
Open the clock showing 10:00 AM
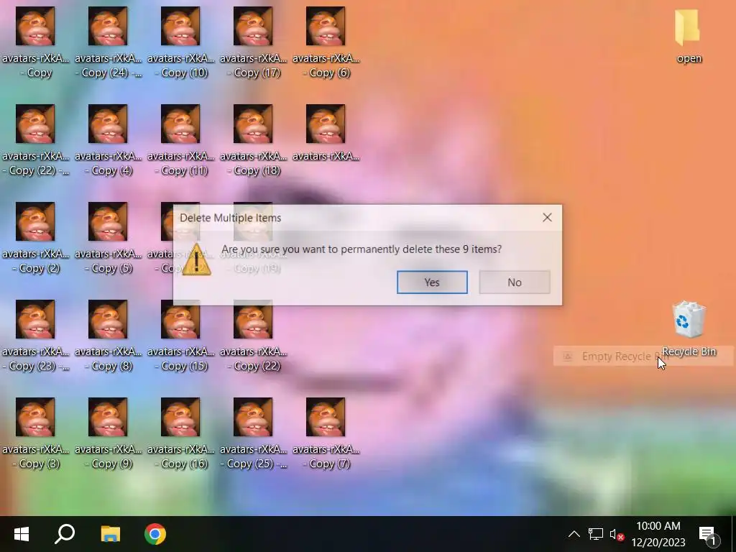658,534
